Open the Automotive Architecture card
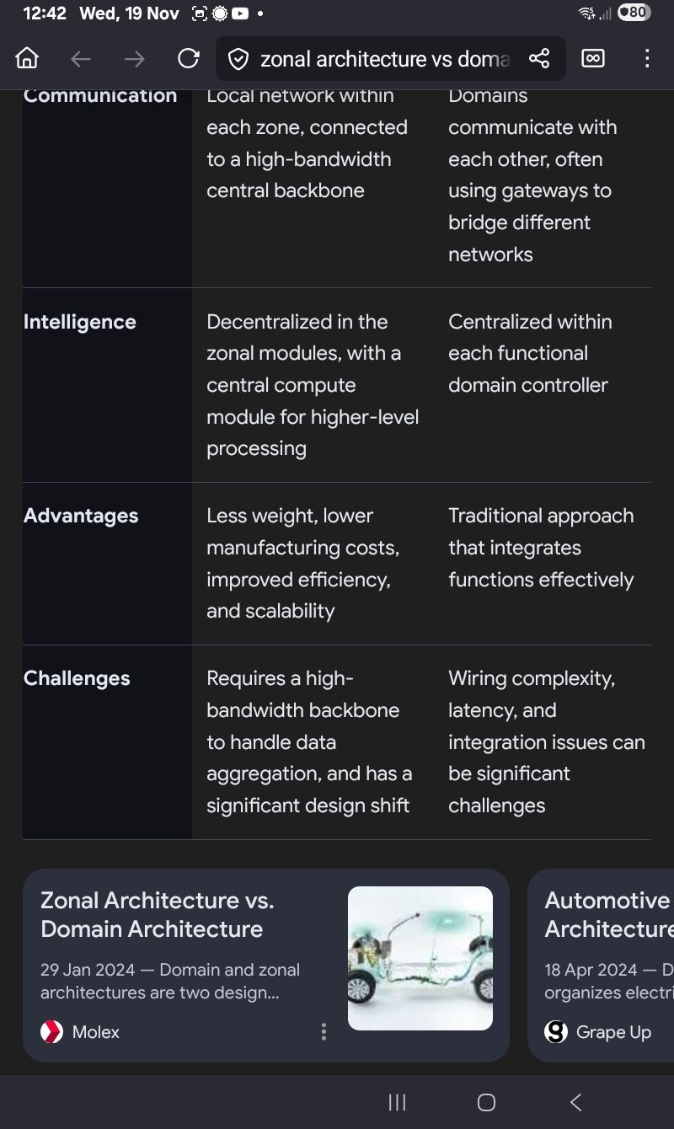Image resolution: width=674 pixels, height=1129 pixels. [x=607, y=915]
